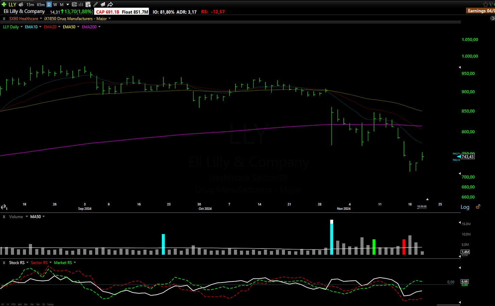Viewport: 495px width, 306px height.
Task: Click the 10:39:36 countdown time label
Action: (422, 206)
